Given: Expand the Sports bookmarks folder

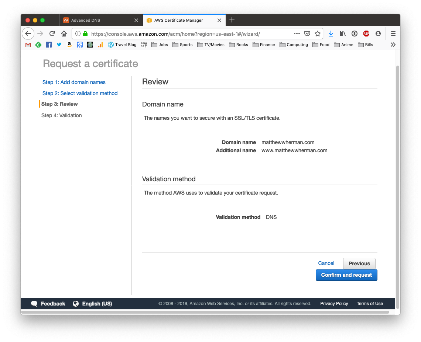Looking at the screenshot, I should [182, 45].
